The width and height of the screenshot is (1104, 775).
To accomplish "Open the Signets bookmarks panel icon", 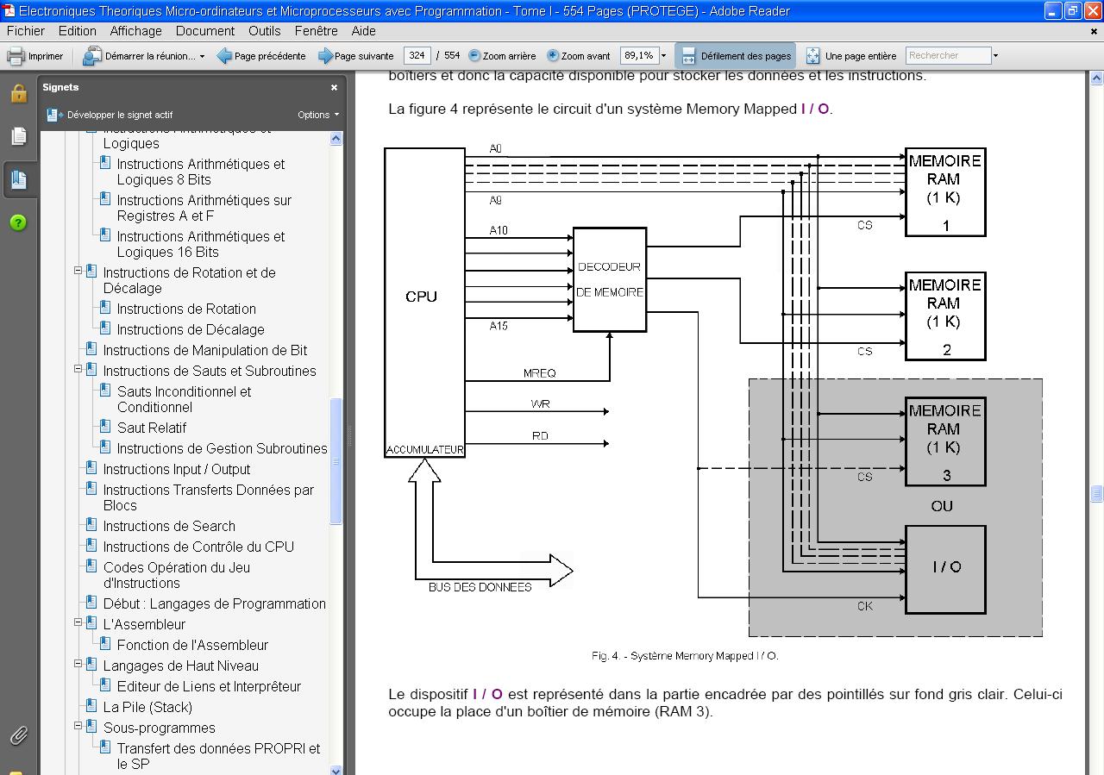I will coord(18,179).
